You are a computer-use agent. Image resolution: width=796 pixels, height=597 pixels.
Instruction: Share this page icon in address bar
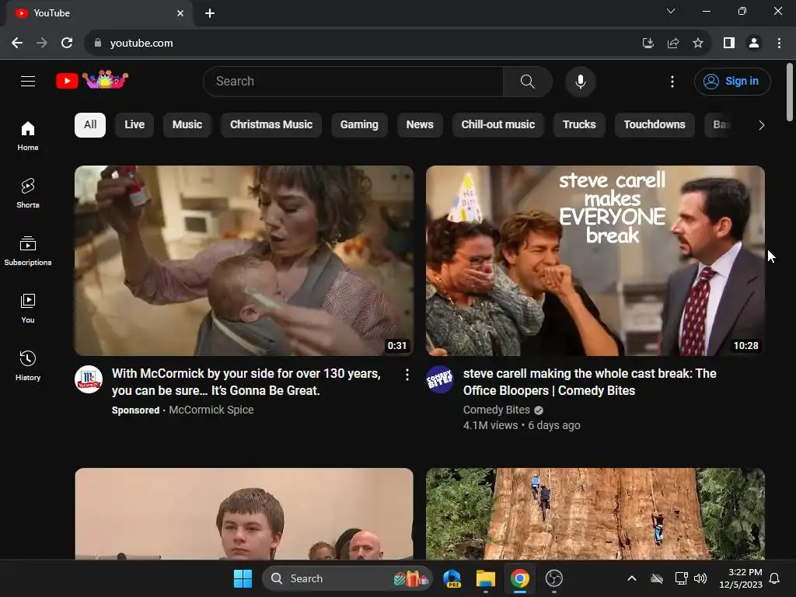coord(673,44)
